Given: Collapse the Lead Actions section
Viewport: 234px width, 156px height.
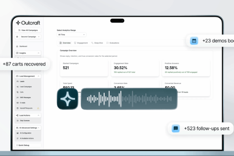Looking at the screenshot, I should coord(38,115).
